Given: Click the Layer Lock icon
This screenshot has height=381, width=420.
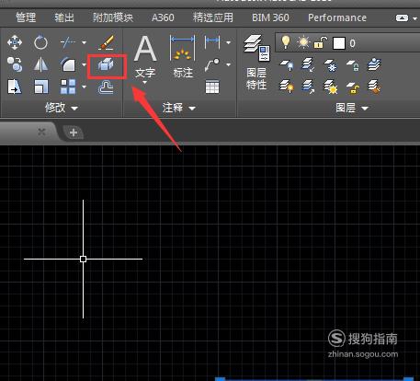Looking at the screenshot, I should click(x=352, y=65).
